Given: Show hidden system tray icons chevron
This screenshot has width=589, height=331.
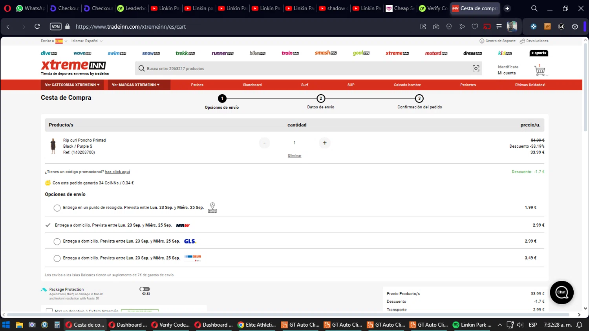Looking at the screenshot, I should pyautogui.click(x=499, y=325).
